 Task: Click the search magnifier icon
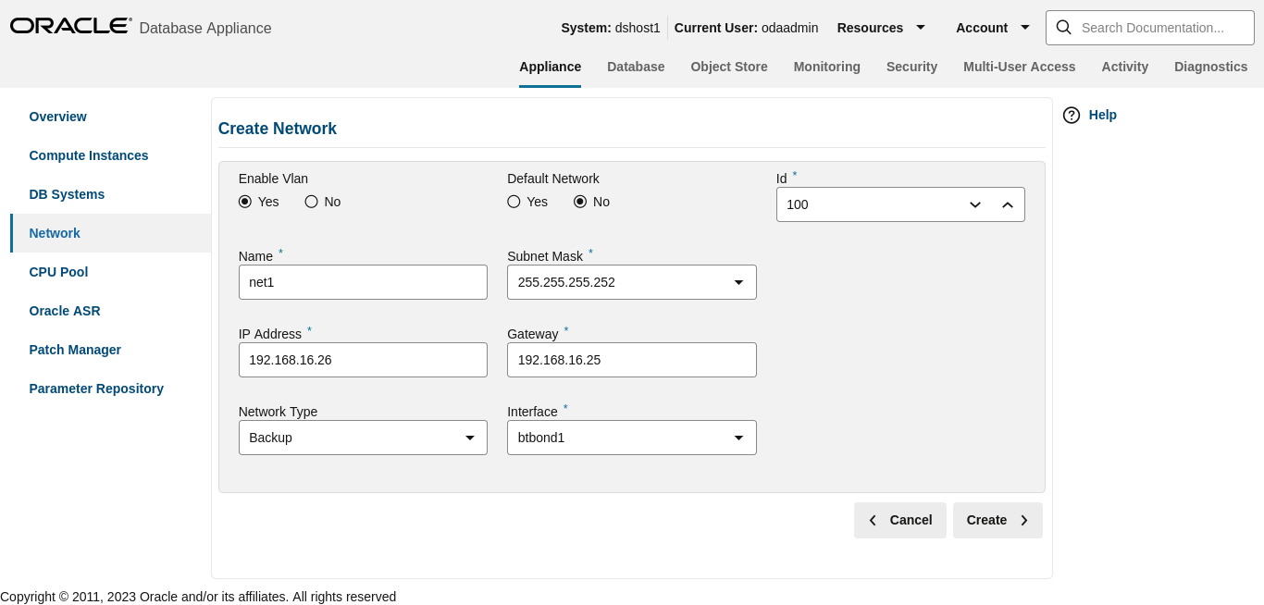click(x=1064, y=28)
